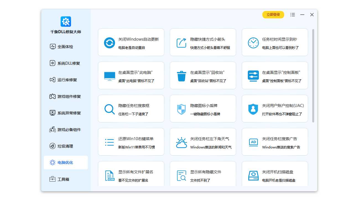Toggle 任务栏时间显示到秒
354x199 pixels.
(x=275, y=42)
